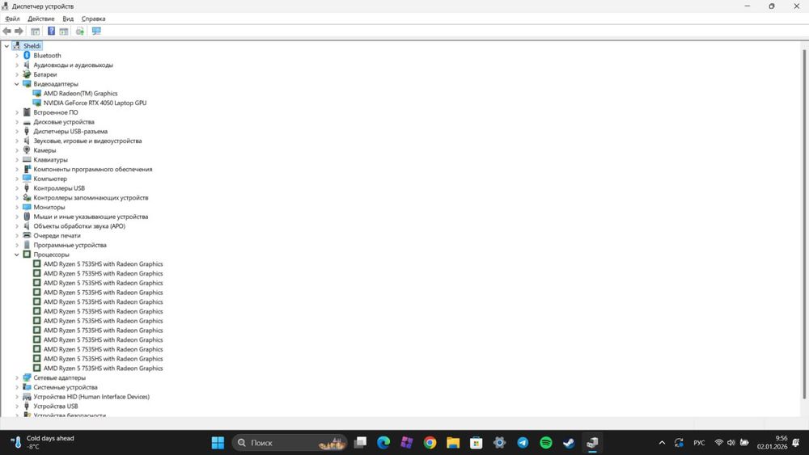Switch the РУС input language indicator
Screen dimensions: 809x455
(699, 443)
